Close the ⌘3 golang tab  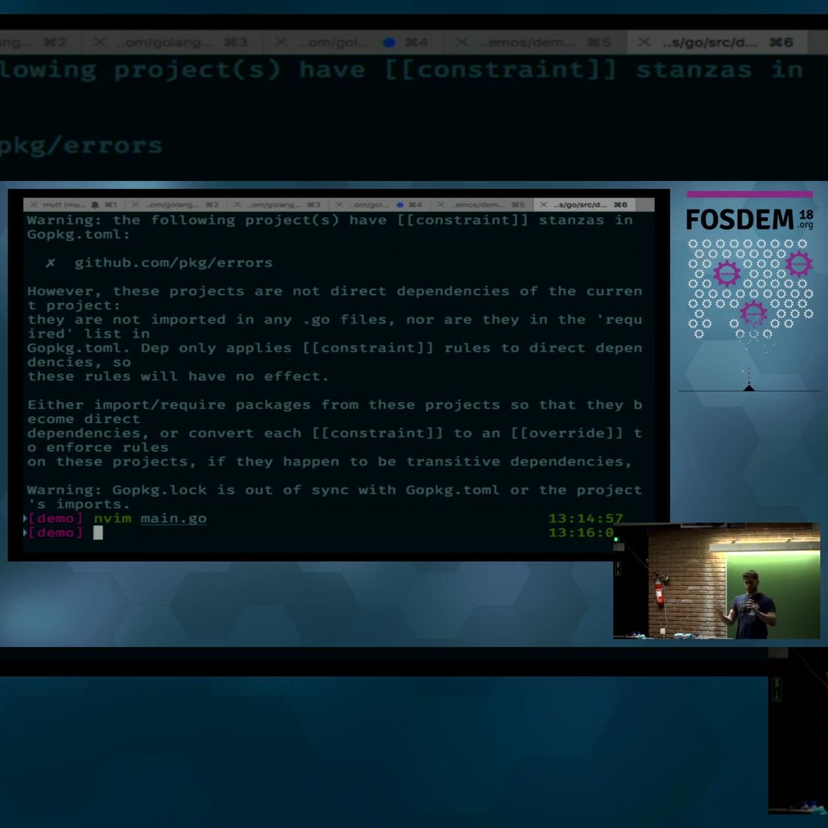237,205
